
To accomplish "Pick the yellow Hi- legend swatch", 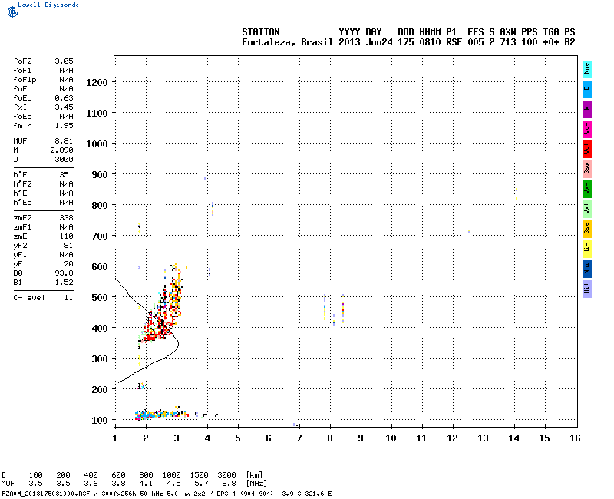I will (x=587, y=249).
